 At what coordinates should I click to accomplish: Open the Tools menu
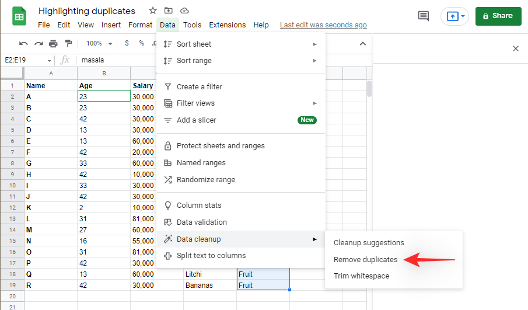(x=193, y=25)
